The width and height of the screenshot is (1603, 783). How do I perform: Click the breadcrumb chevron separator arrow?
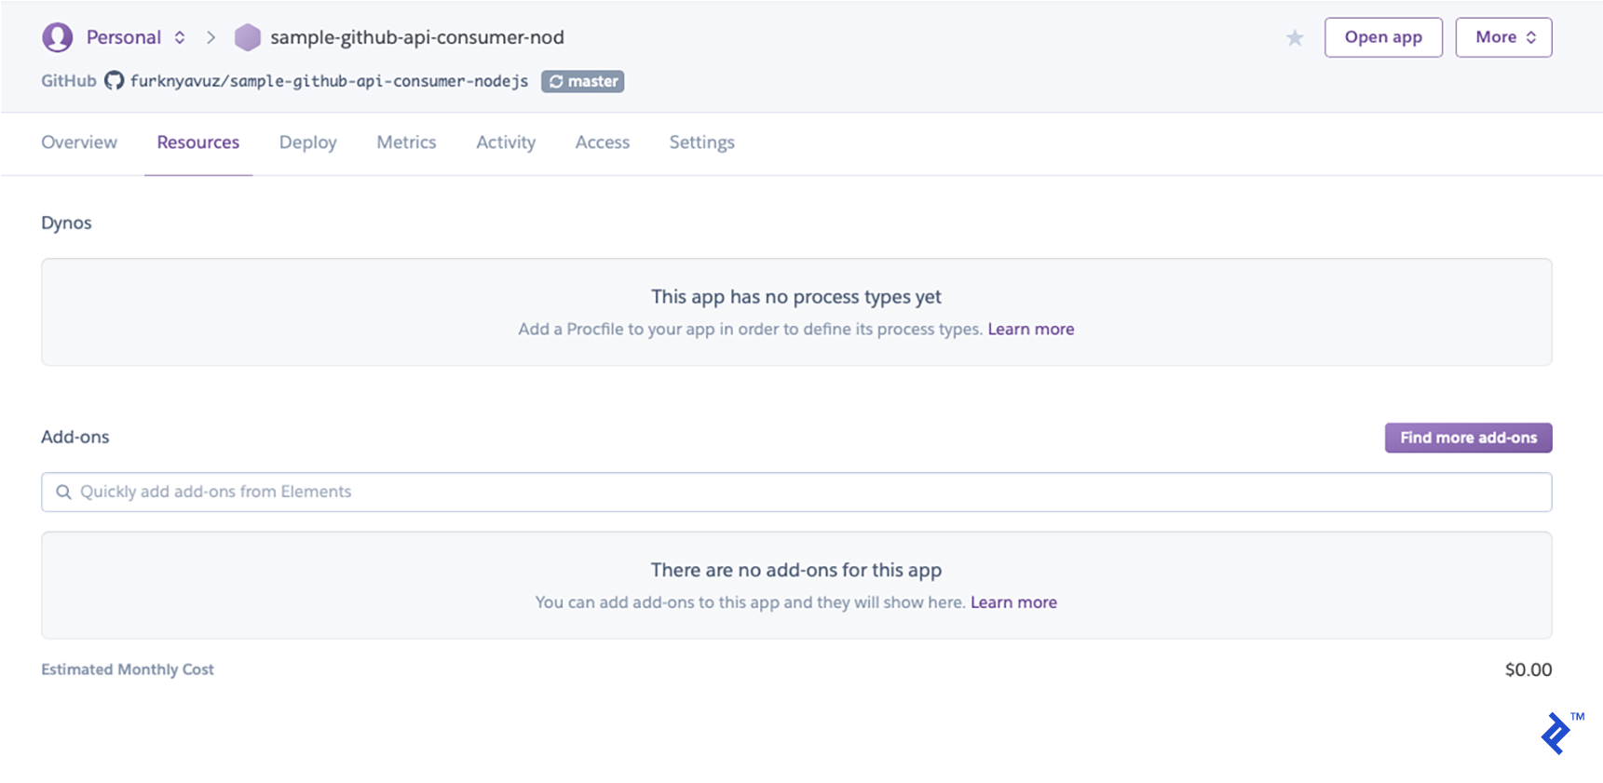pyautogui.click(x=211, y=37)
